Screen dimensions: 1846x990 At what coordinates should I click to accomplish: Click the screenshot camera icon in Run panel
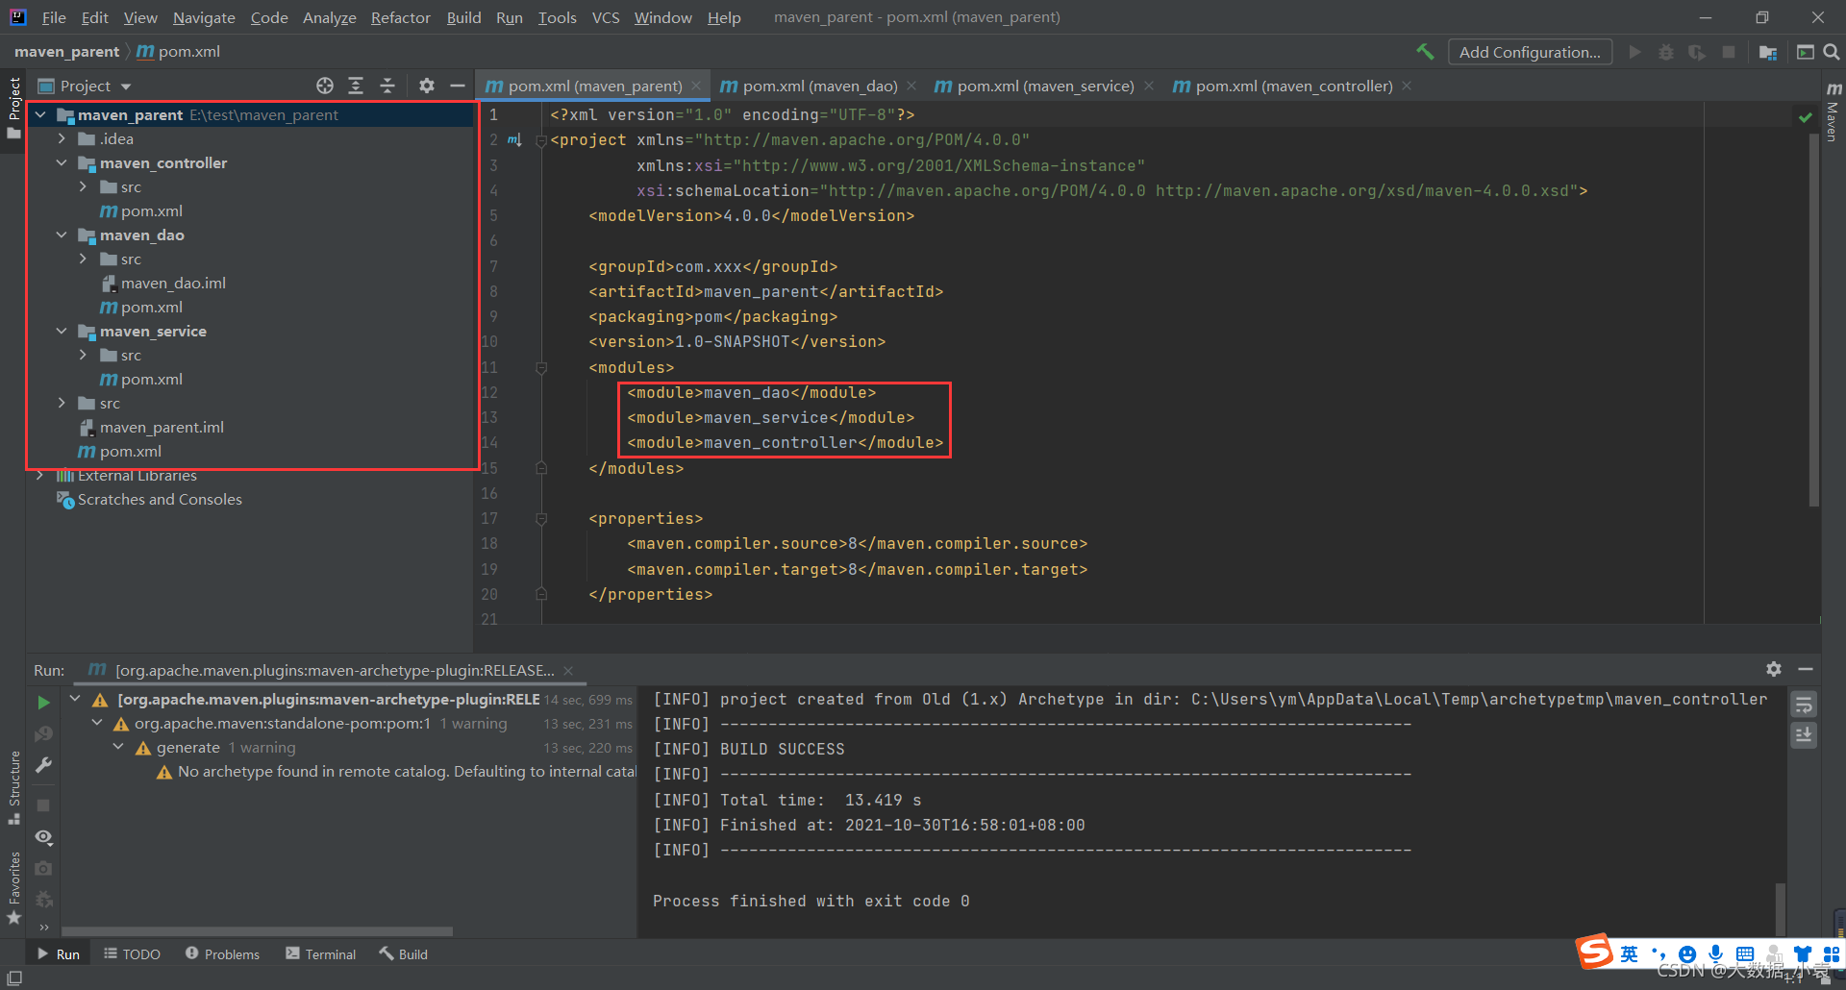coord(43,868)
